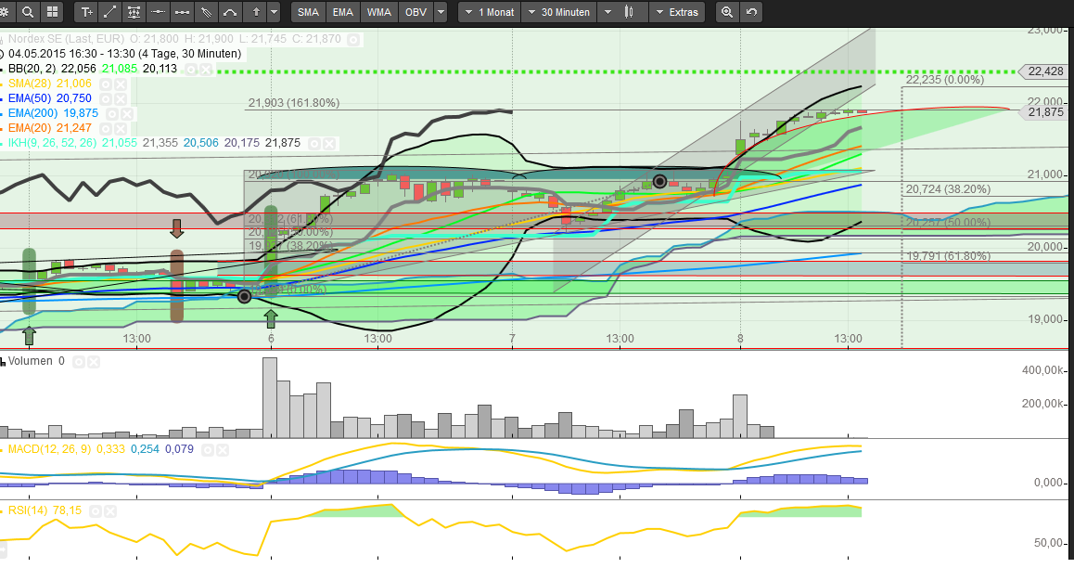Image resolution: width=1074 pixels, height=568 pixels.
Task: Click the RSI(14) legend label
Action: point(28,510)
